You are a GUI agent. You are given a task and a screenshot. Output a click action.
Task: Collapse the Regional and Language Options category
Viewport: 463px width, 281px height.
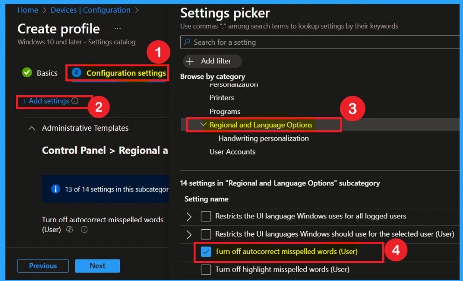click(x=203, y=125)
